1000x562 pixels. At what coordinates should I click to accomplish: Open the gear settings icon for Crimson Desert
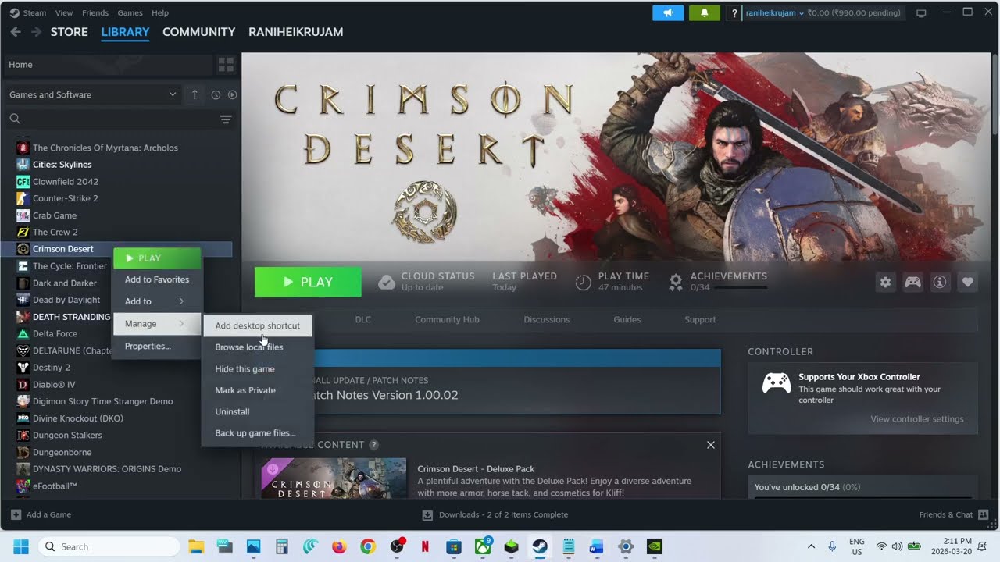[x=885, y=283]
